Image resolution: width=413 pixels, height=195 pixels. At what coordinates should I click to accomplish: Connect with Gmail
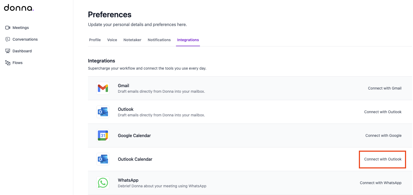click(384, 88)
